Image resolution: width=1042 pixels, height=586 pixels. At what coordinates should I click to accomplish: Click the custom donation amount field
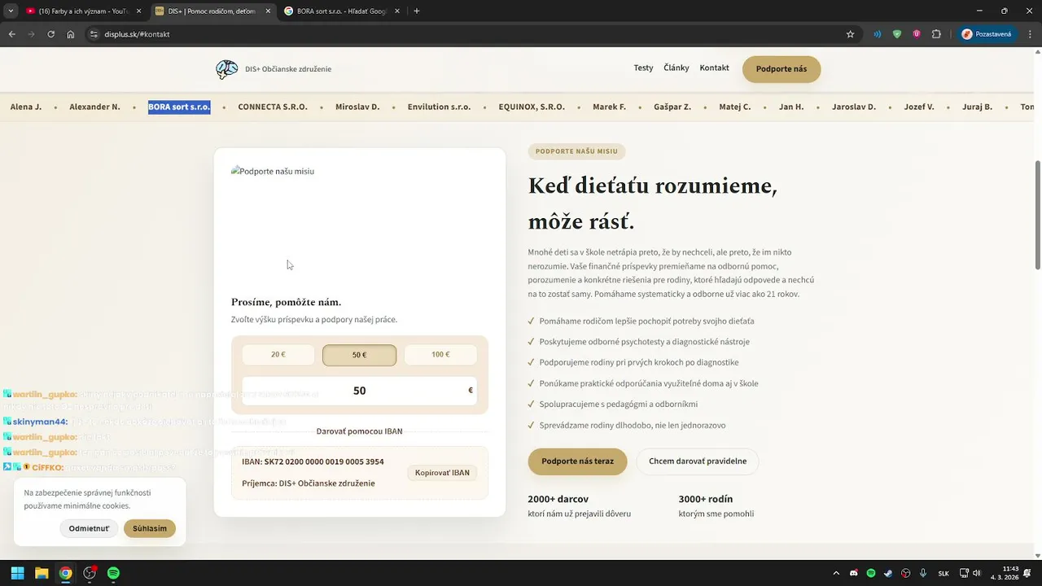359,391
